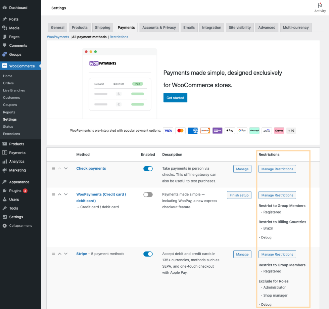Viewport: 329px width, 309px height.
Task: Move Stripe row up
Action: pos(60,254)
